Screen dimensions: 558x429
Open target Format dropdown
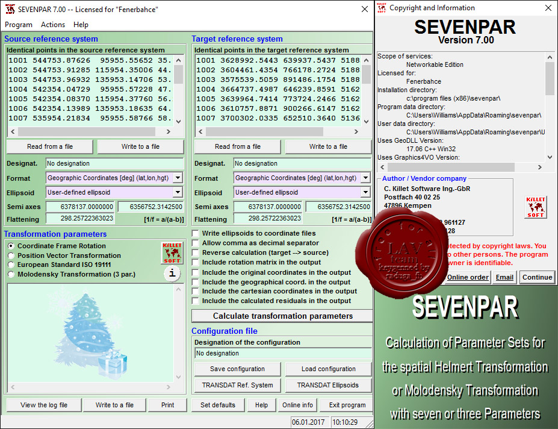tap(365, 178)
